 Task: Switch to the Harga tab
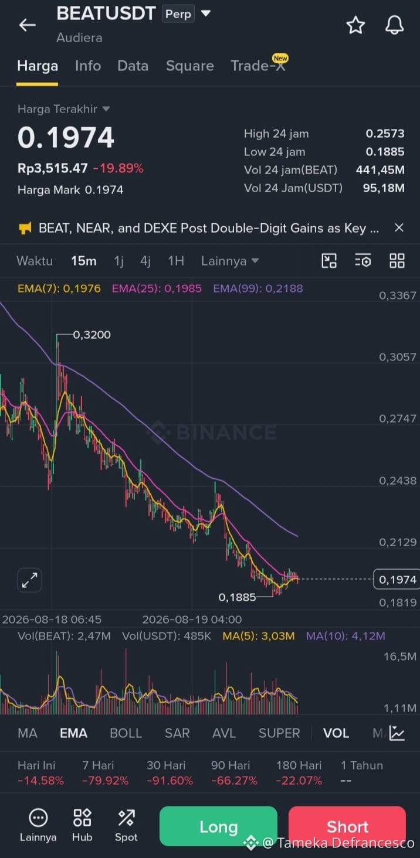tap(38, 66)
